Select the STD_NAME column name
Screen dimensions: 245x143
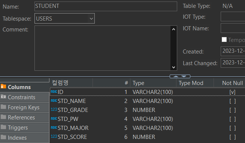tap(72, 101)
